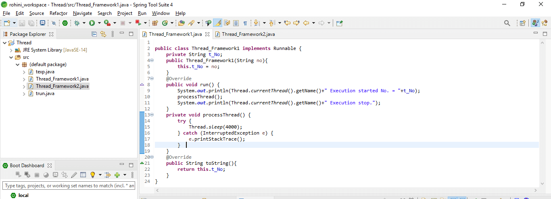Screen dimensions: 551x199
Task: Toggle Show Whitespace Characters pilcrow button
Action: (x=245, y=23)
